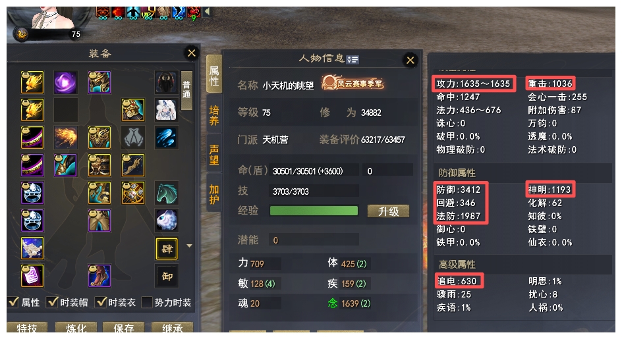The image size is (622, 339).
Task: Click the blue swirl skill icon
Action: (x=166, y=138)
